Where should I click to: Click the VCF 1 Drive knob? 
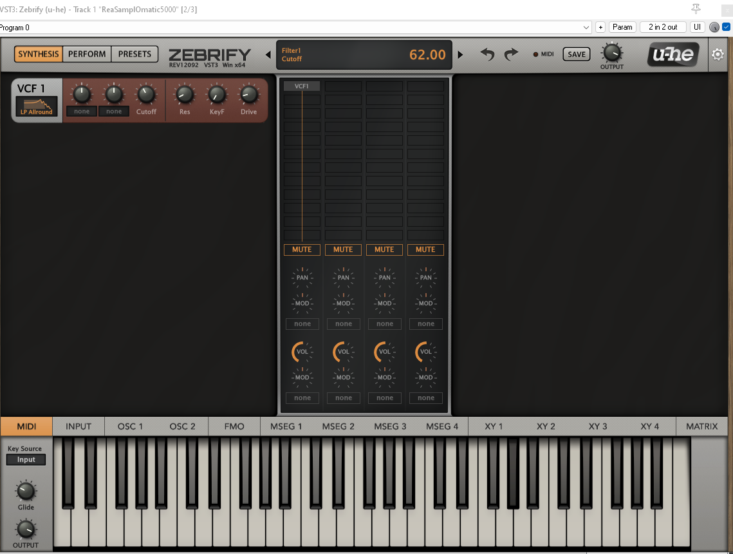point(248,95)
